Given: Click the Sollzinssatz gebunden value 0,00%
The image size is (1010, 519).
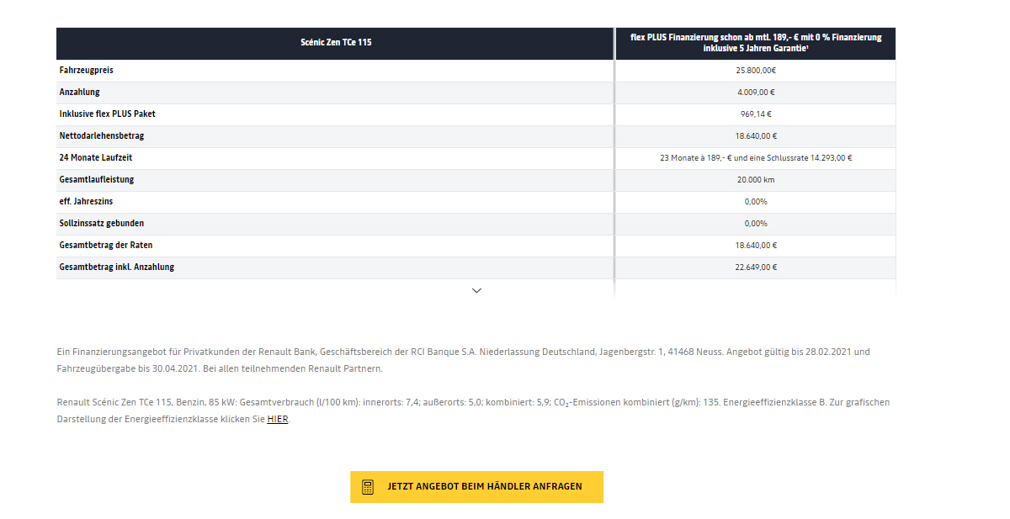Looking at the screenshot, I should (x=756, y=224).
